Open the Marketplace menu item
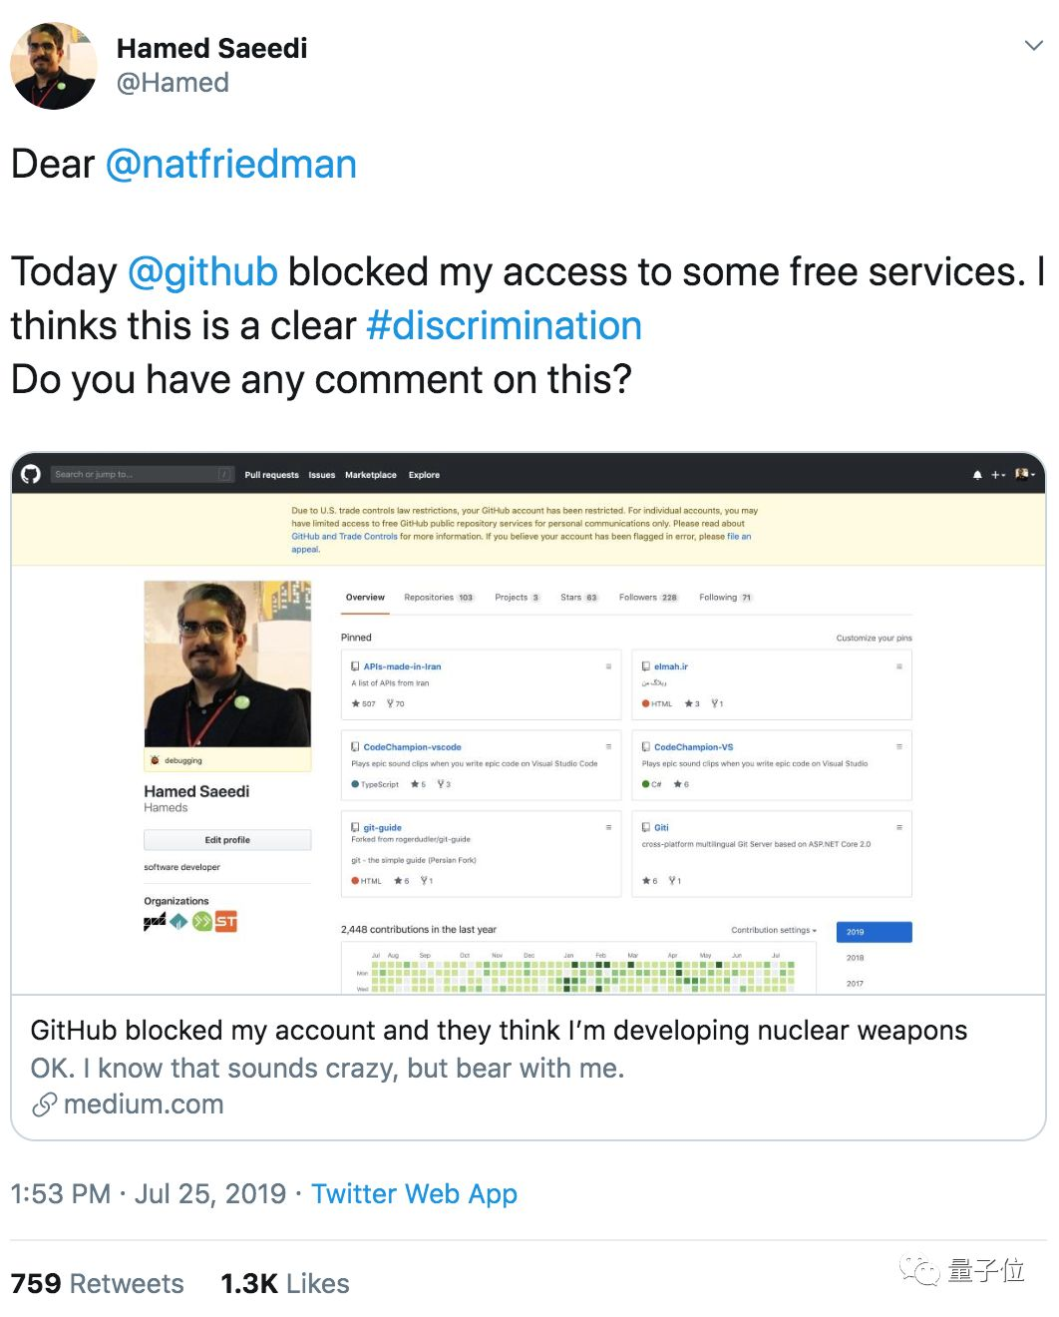The width and height of the screenshot is (1059, 1317). pyautogui.click(x=371, y=475)
